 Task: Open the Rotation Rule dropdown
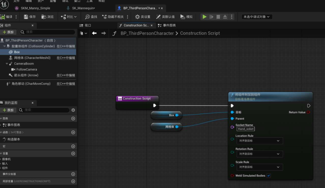pyautogui.click(x=259, y=154)
